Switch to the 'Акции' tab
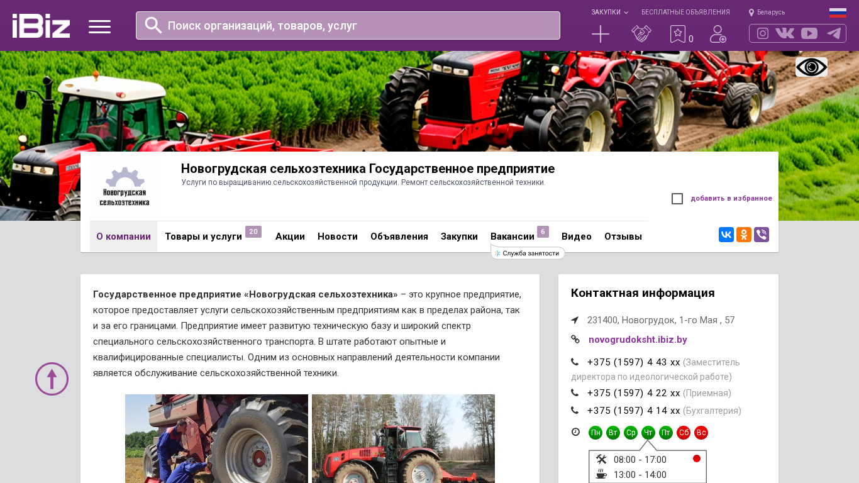Screen dimensions: 859x483 pyautogui.click(x=290, y=236)
